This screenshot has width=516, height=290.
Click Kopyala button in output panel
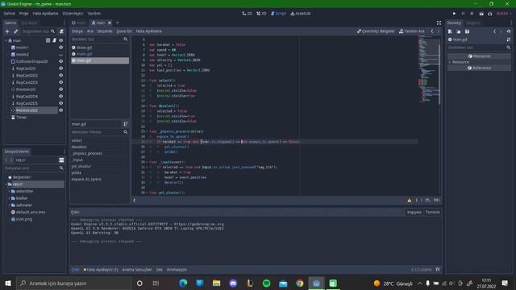point(414,212)
